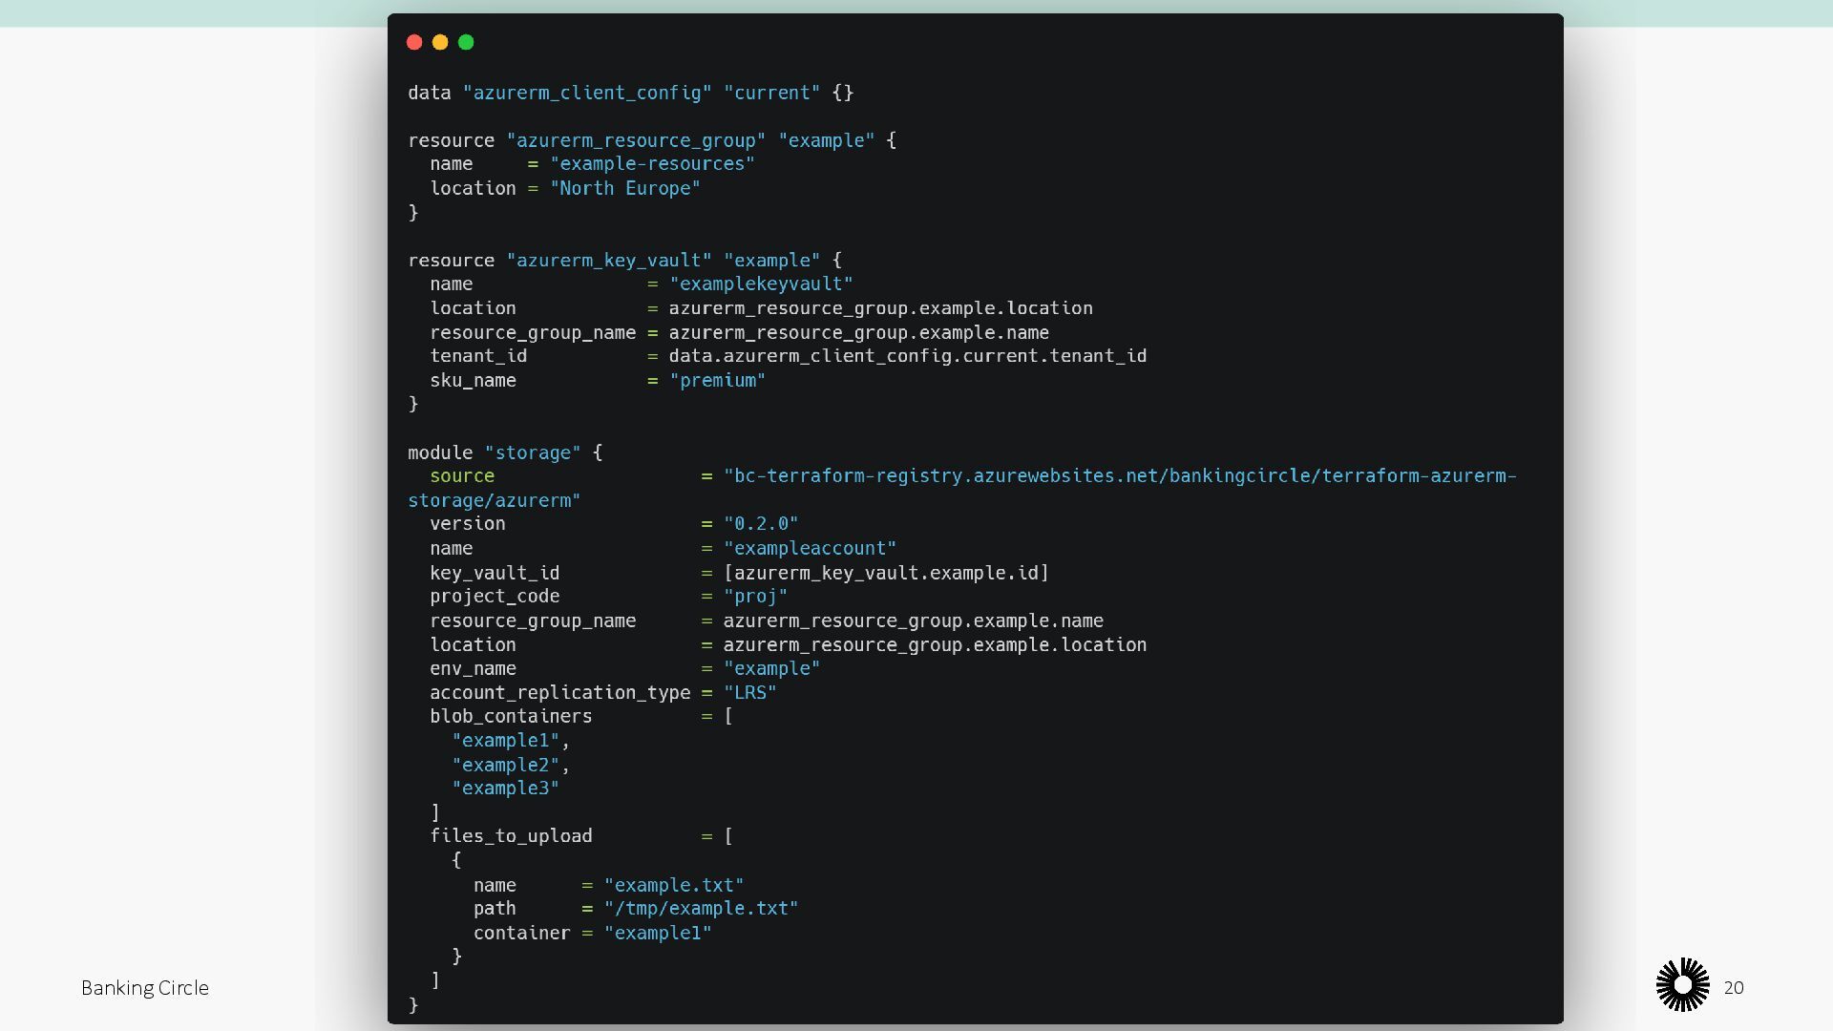Click the Banking Circle sunburst logo

(x=1682, y=985)
